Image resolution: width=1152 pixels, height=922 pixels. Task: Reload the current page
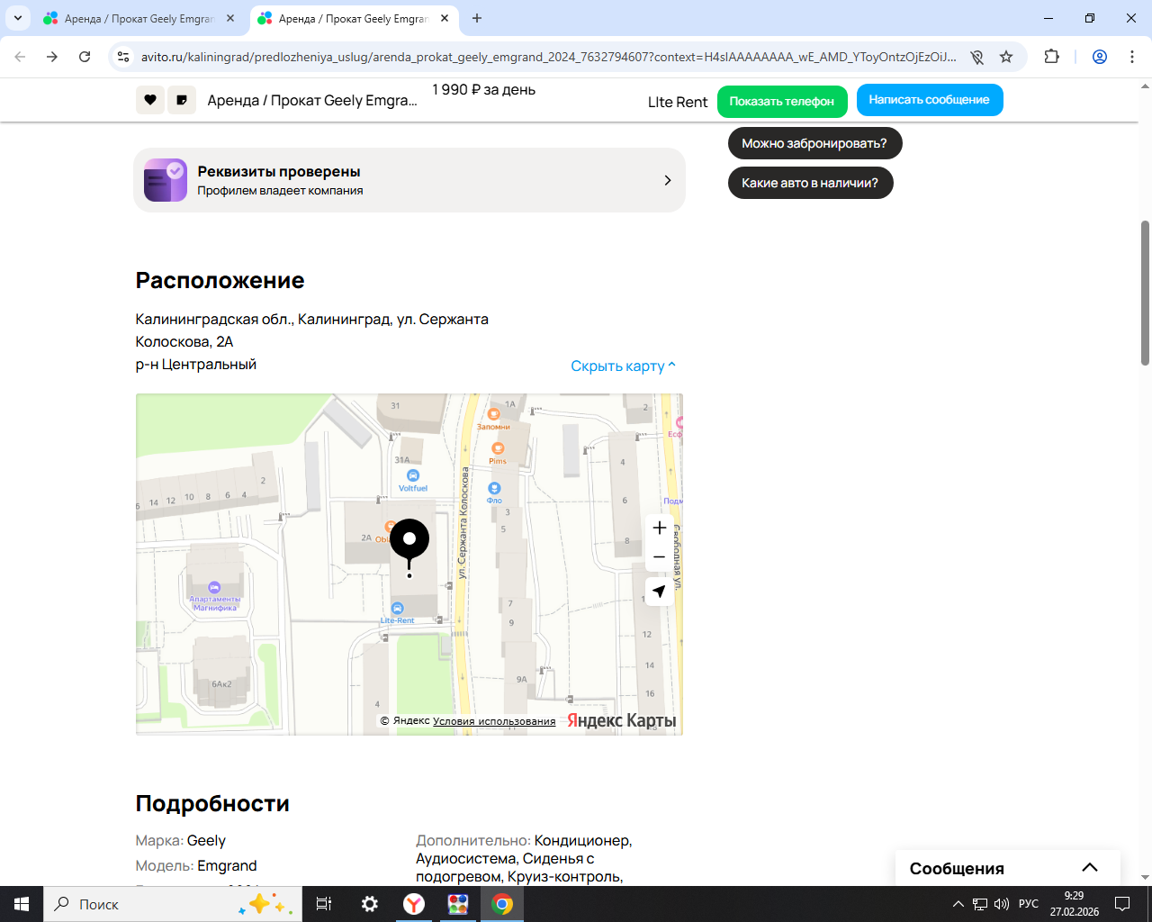point(85,57)
